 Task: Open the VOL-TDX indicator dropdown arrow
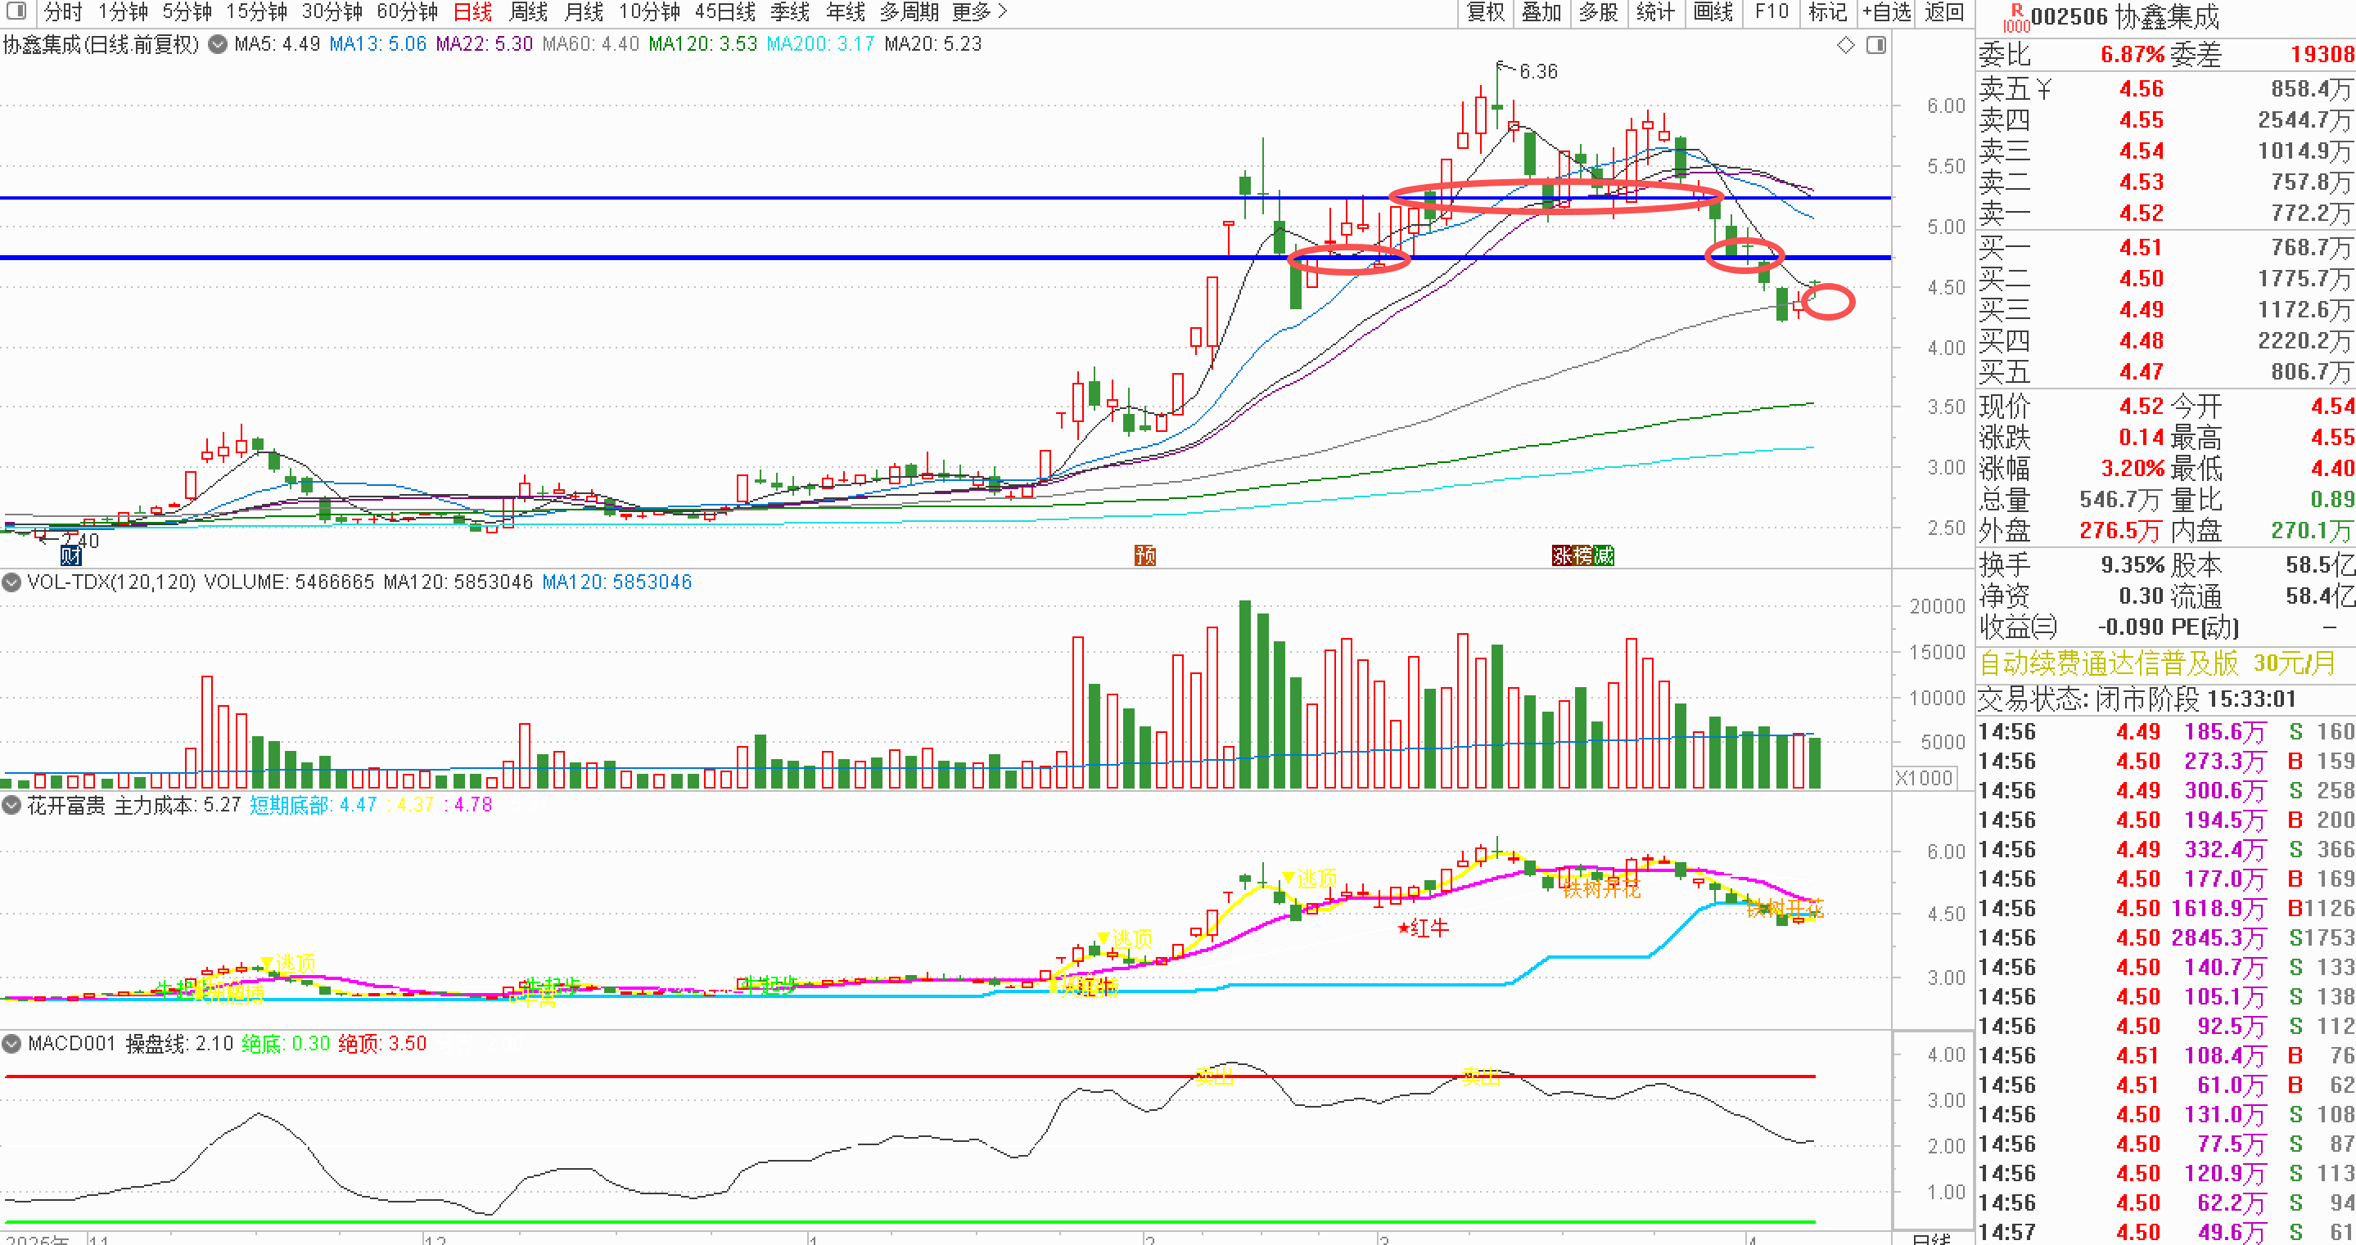[12, 582]
